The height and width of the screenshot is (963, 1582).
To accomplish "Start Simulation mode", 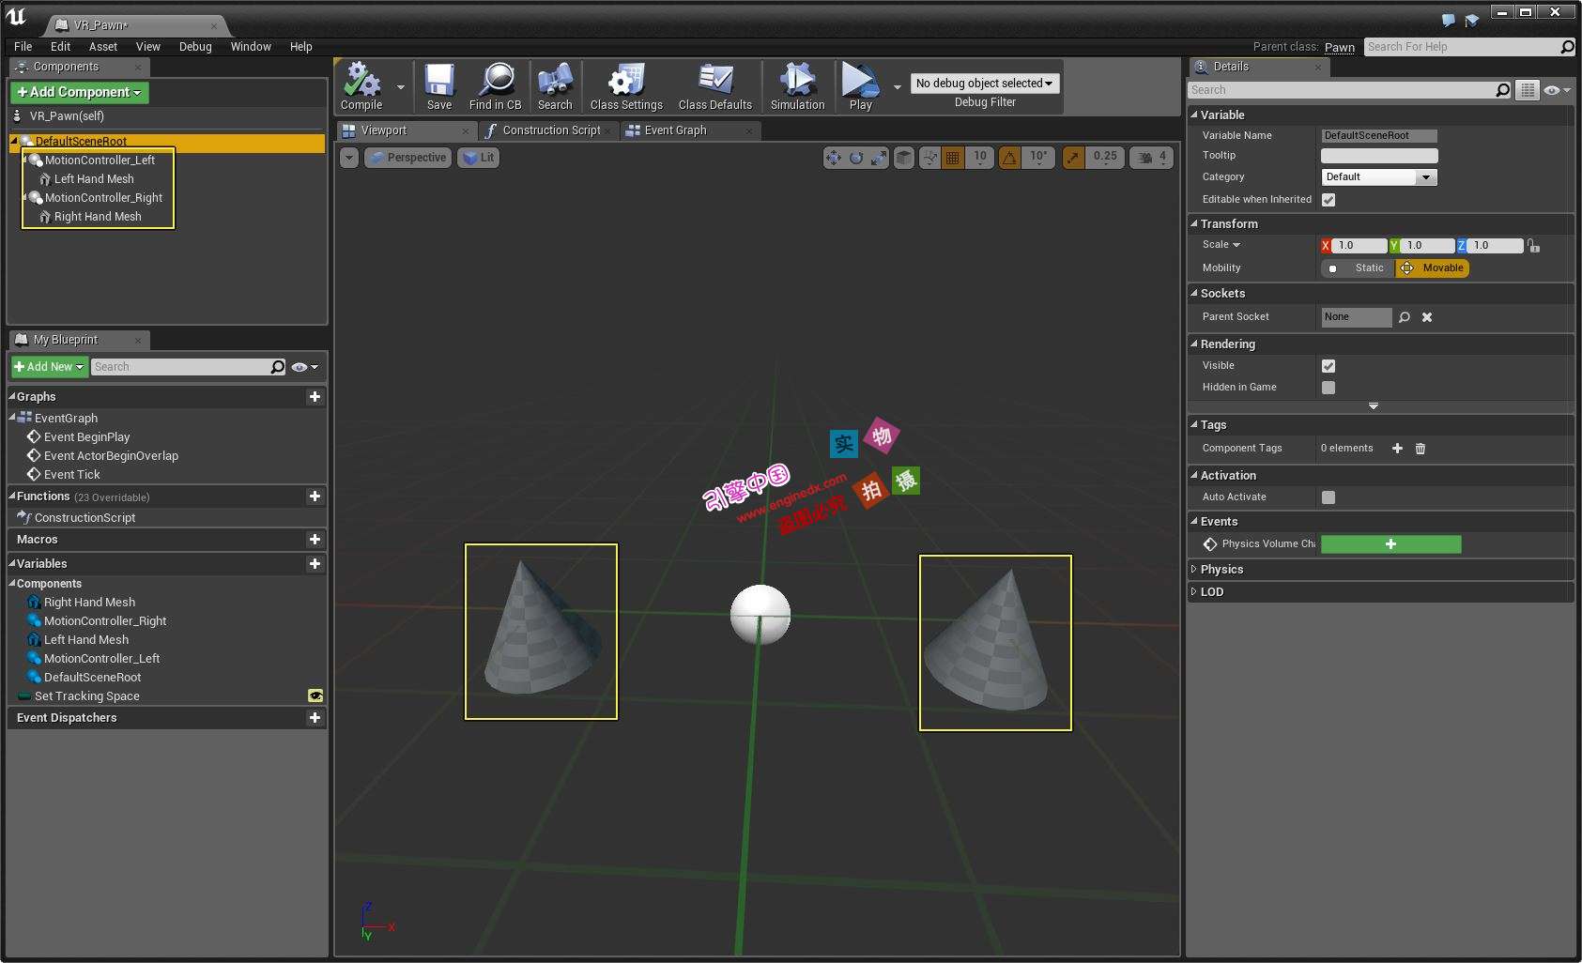I will [798, 86].
